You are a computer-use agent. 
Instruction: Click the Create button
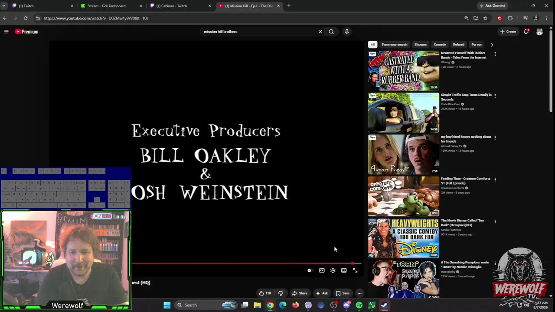(x=508, y=32)
